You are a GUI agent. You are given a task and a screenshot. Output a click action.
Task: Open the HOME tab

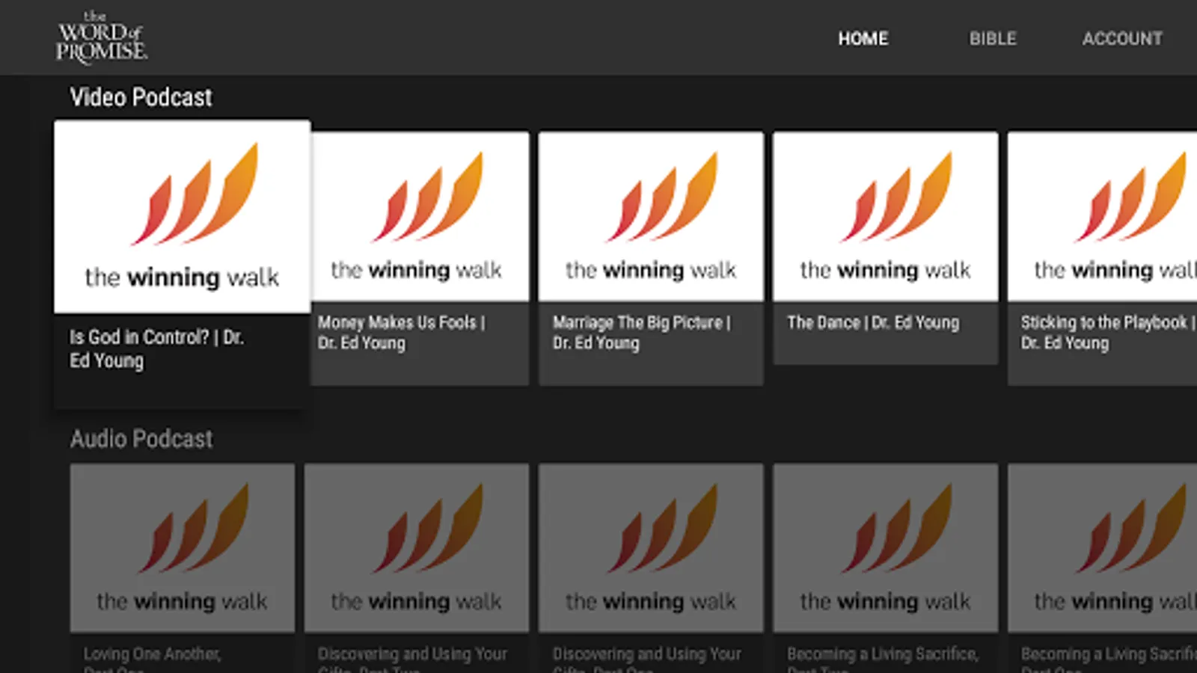(863, 39)
